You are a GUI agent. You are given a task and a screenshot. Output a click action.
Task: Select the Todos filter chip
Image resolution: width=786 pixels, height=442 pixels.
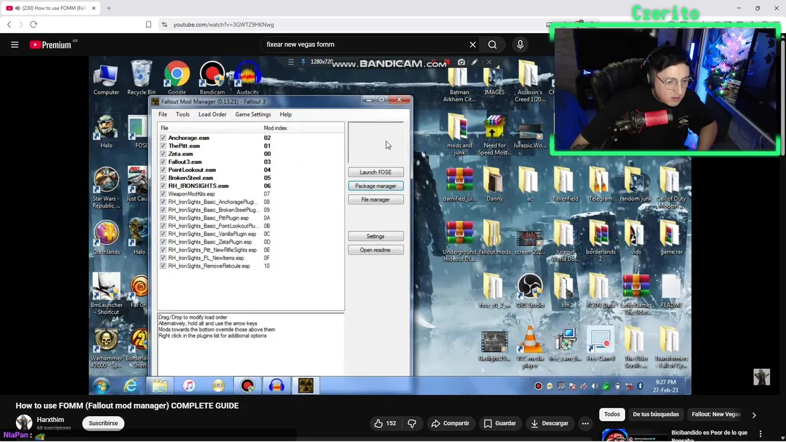(612, 414)
